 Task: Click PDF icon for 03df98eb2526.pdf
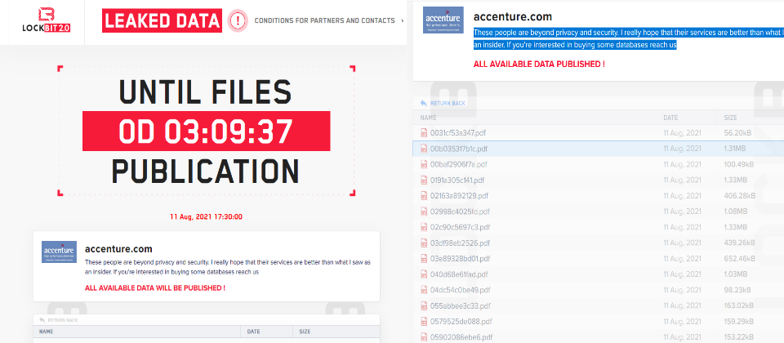point(424,243)
